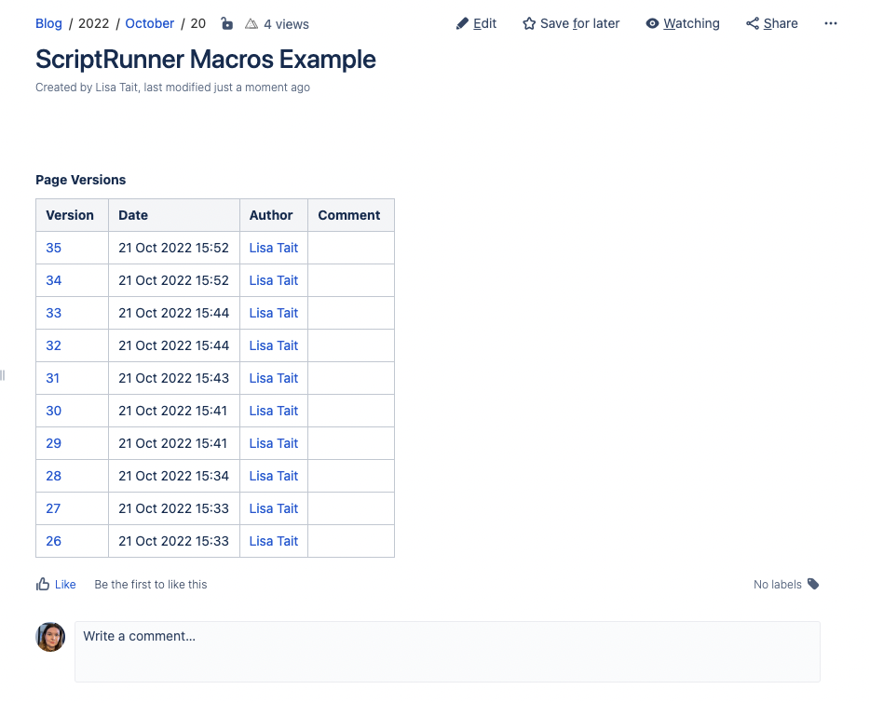Open the Blog breadcrumb link

(x=48, y=23)
